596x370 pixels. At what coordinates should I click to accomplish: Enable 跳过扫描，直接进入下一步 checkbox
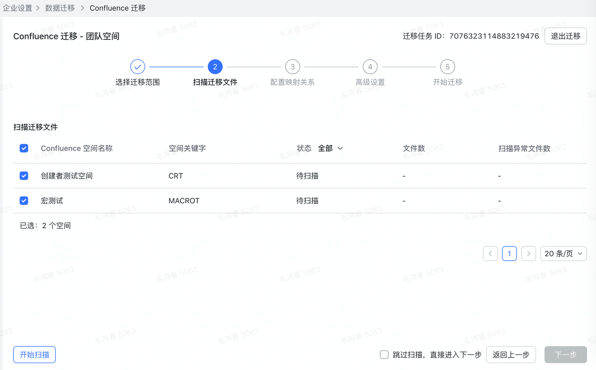pos(384,355)
